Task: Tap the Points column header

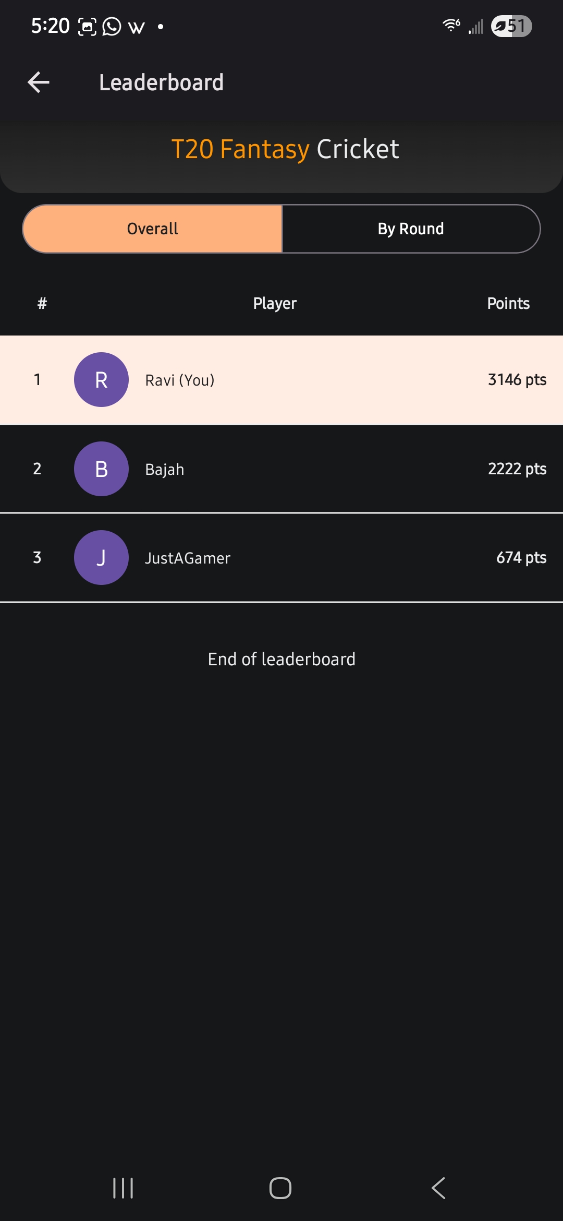Action: (x=508, y=303)
